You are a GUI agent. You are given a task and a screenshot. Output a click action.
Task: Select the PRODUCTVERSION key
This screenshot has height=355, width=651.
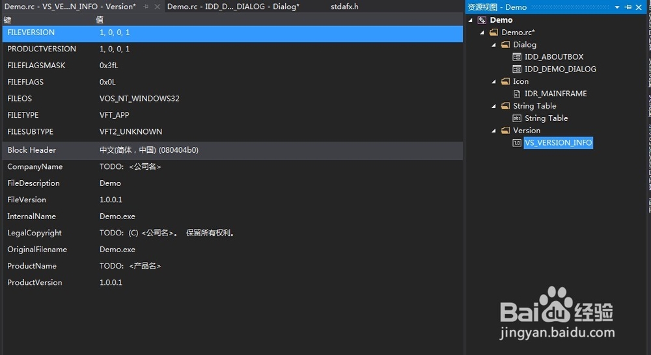[x=42, y=49]
